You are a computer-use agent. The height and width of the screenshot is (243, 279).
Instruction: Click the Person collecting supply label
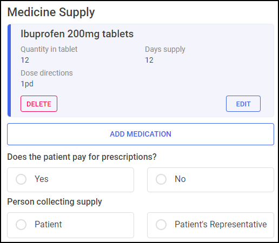[55, 202]
